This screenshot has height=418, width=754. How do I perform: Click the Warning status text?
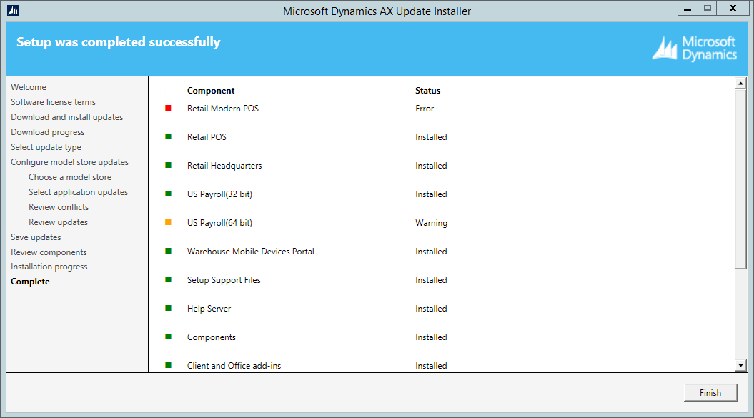pos(432,223)
